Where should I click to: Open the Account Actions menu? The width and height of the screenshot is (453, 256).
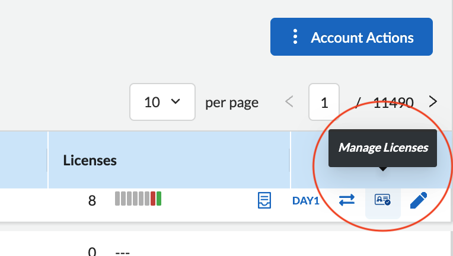(x=351, y=37)
